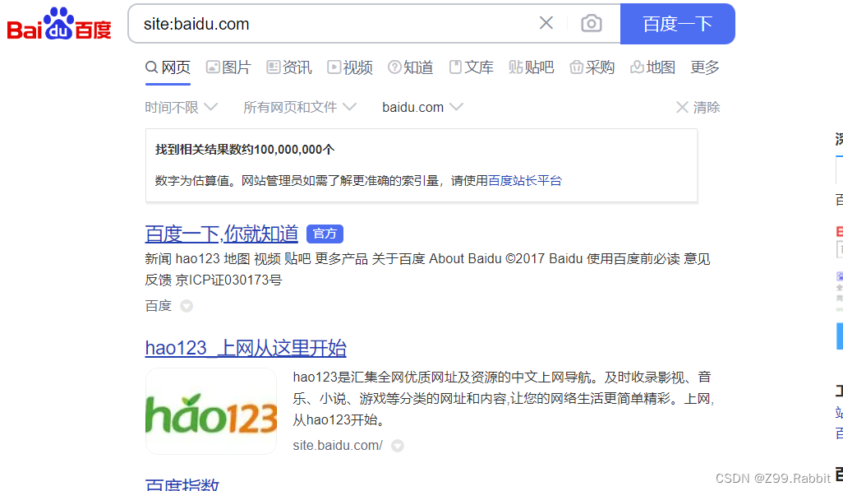Viewport: 843px width, 491px height.
Task: Open image search via camera icon
Action: pos(592,23)
